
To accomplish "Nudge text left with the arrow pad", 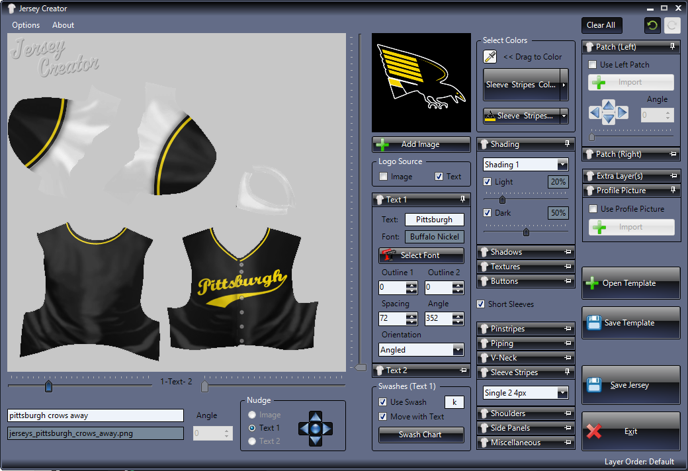I will coord(304,428).
